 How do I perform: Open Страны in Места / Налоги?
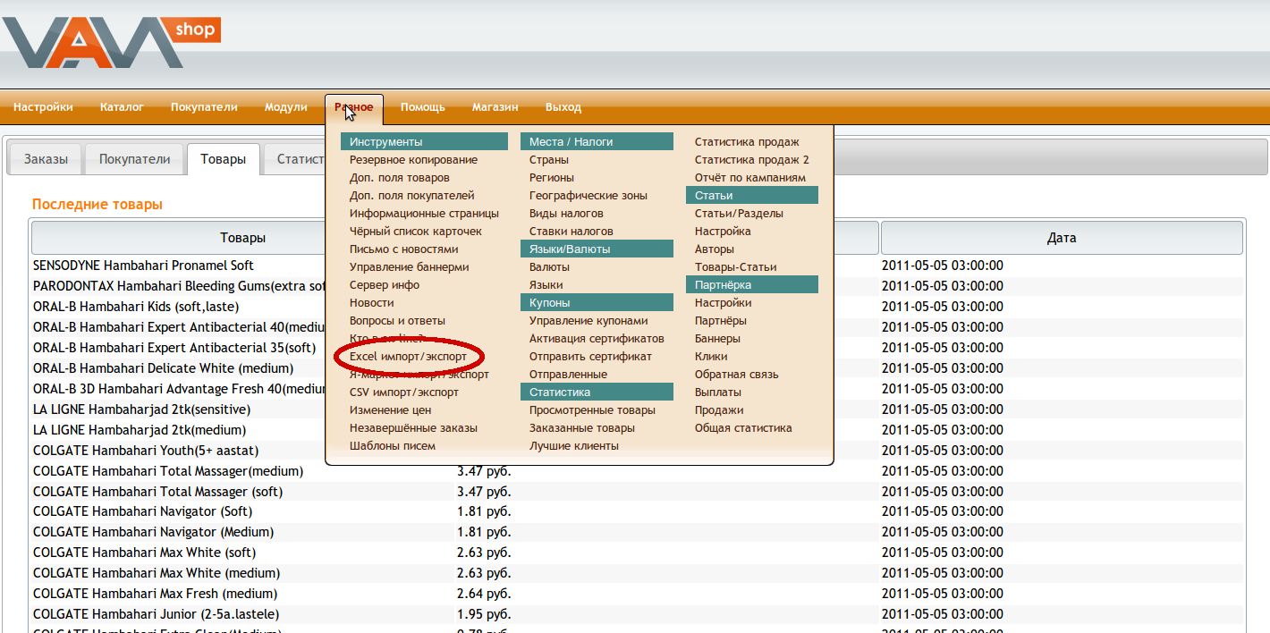pos(549,160)
